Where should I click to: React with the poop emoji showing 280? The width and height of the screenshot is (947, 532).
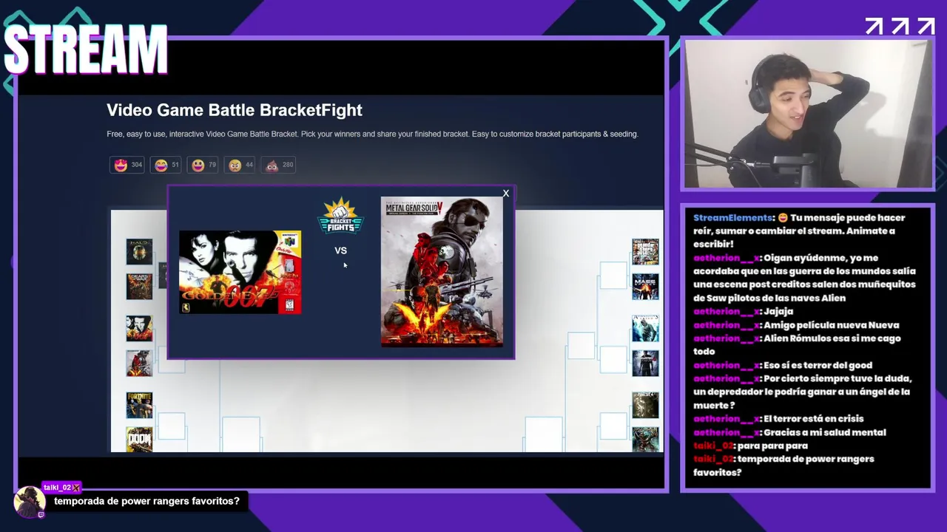[279, 165]
